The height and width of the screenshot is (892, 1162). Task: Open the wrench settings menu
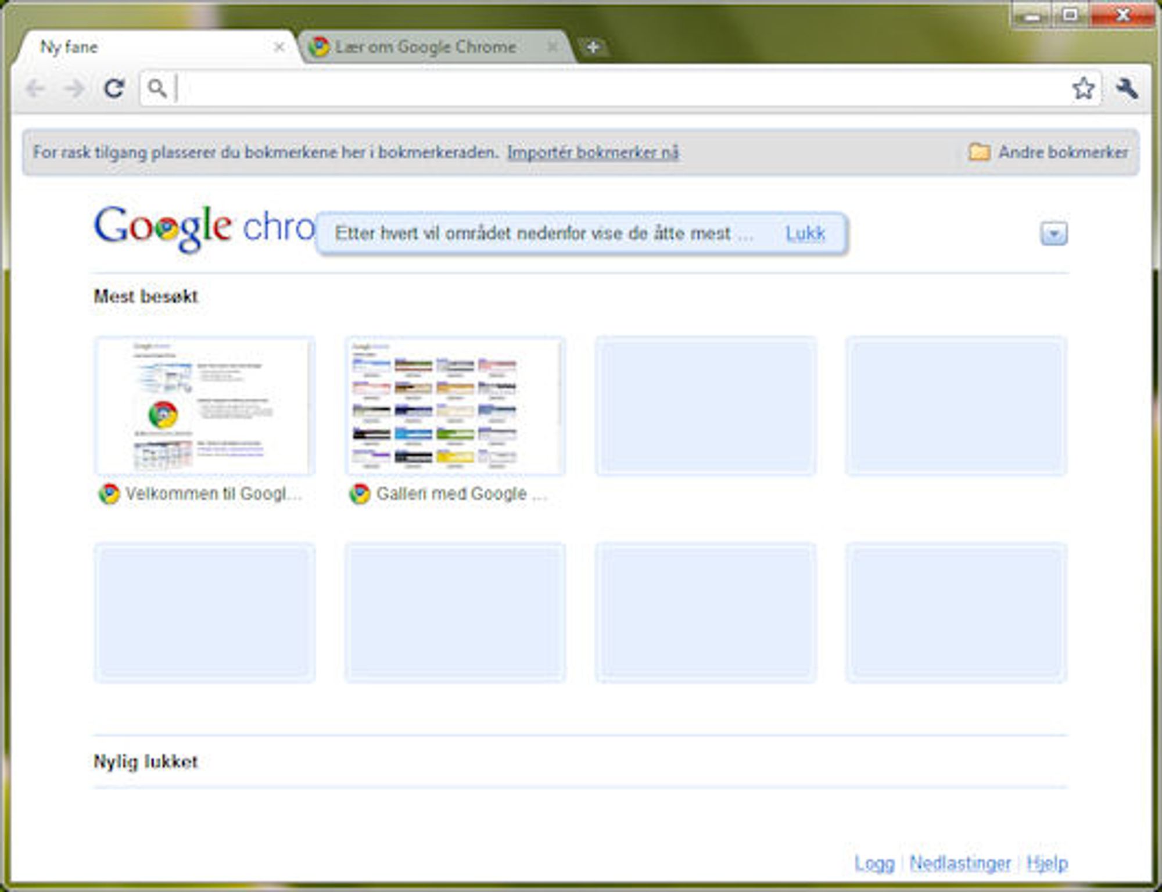click(1127, 88)
